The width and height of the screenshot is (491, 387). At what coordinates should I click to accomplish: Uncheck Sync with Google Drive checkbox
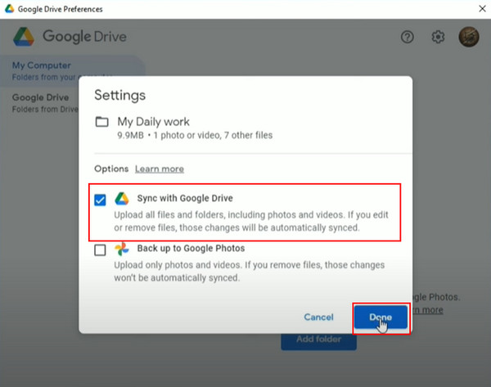(100, 200)
